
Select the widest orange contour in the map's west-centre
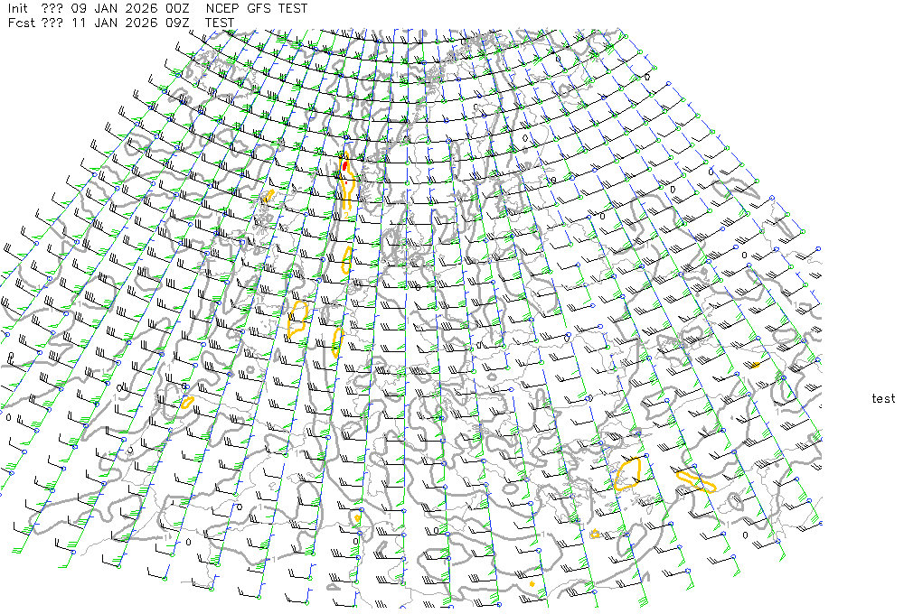point(297,320)
